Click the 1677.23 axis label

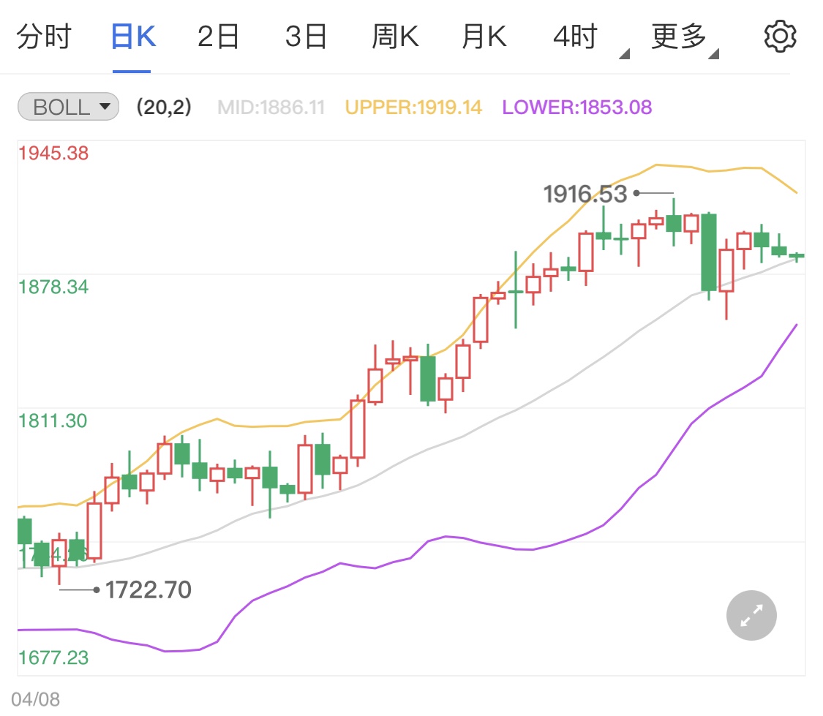click(x=53, y=657)
